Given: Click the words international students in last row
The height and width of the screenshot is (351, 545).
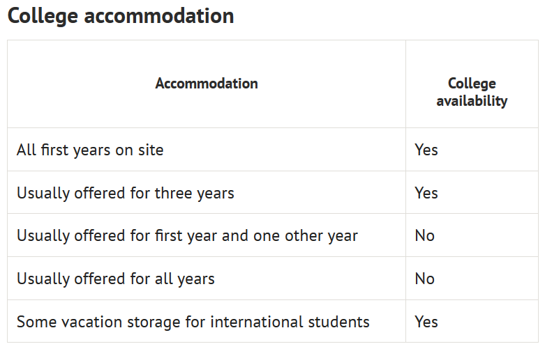Looking at the screenshot, I should [290, 322].
